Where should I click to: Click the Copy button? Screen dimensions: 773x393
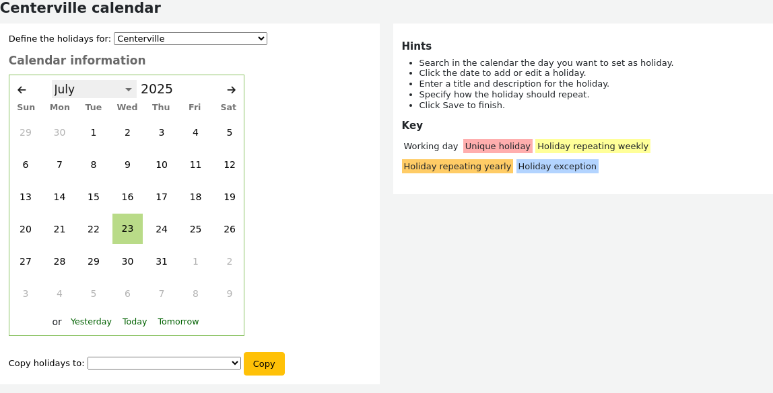(263, 363)
